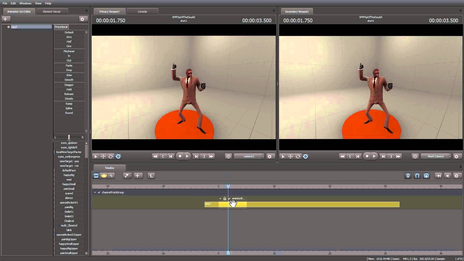Apply the Smooth procedural preset
Image resolution: width=464 pixels, height=261 pixels.
click(69, 80)
